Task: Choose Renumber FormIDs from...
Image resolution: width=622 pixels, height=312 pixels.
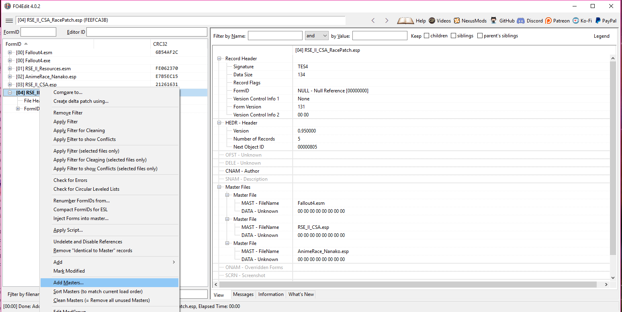Action: coord(109,201)
